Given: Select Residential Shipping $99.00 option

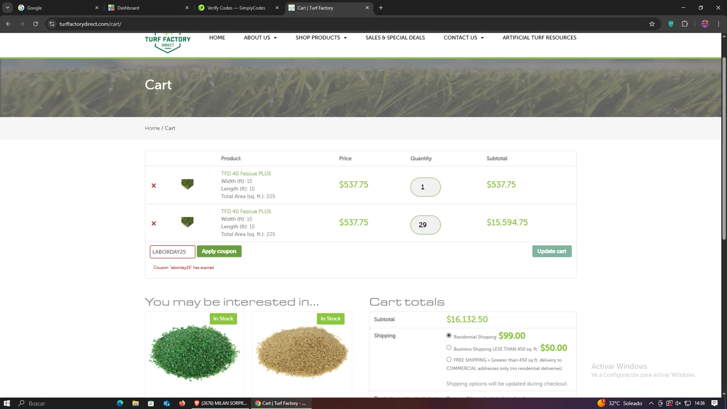Looking at the screenshot, I should click(449, 335).
